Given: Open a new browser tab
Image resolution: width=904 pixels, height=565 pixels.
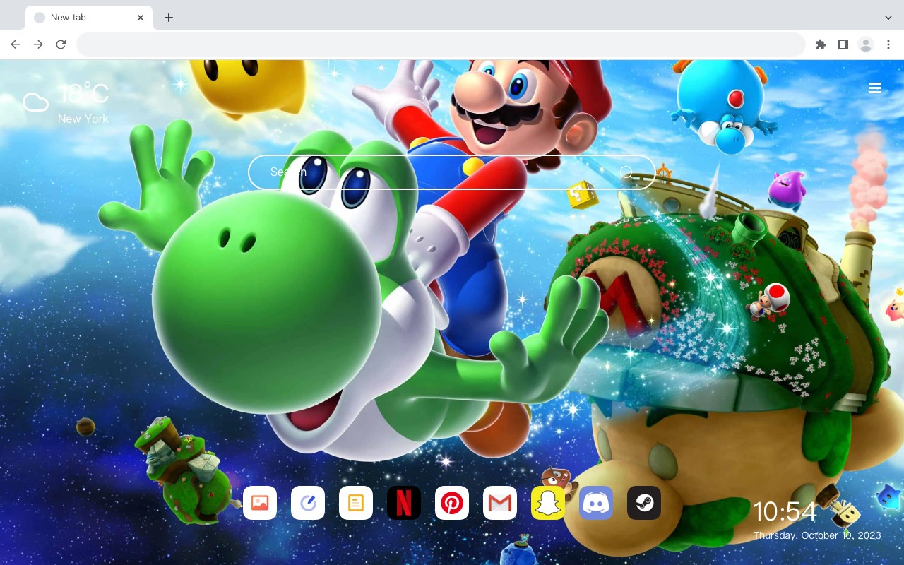Looking at the screenshot, I should 168,18.
